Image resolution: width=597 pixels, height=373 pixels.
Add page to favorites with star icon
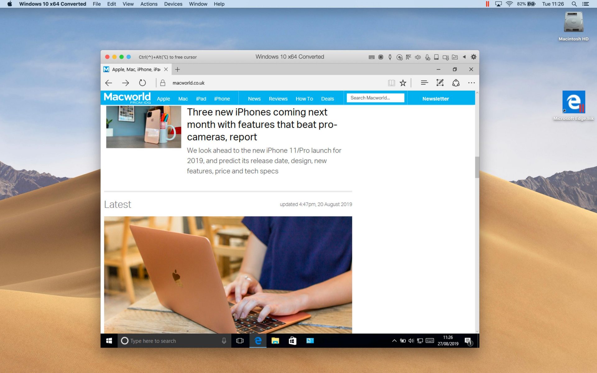coord(403,83)
